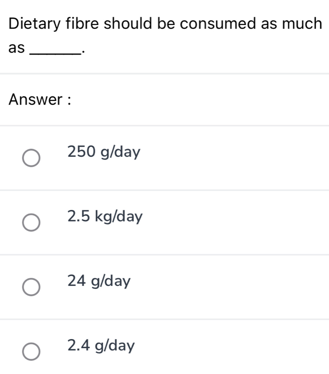Screen dimensions: 329x374
Task: Click the 250 g/day answer text
Action: [x=104, y=151]
